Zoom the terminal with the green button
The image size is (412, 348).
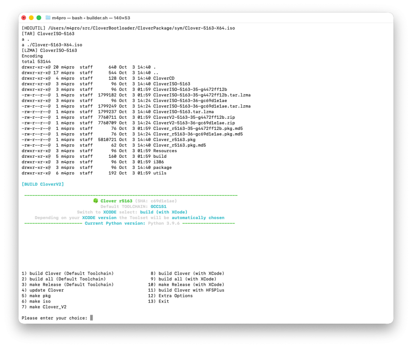coord(39,18)
